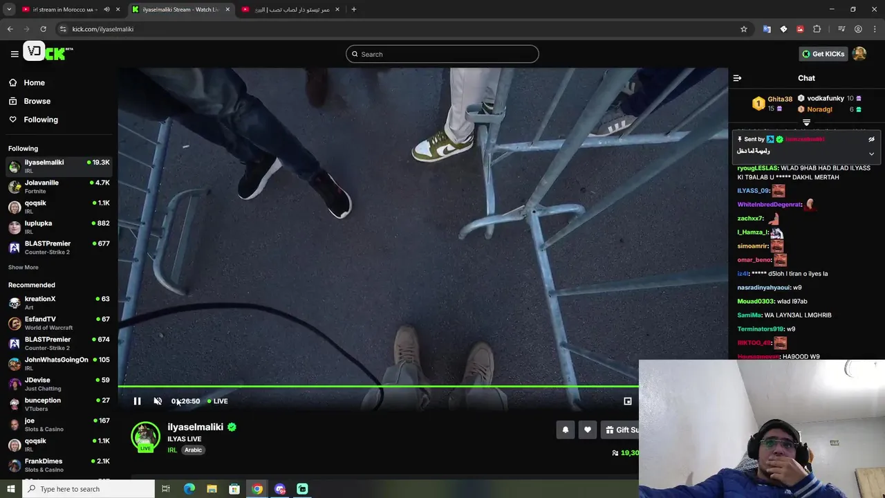The width and height of the screenshot is (885, 498).
Task: Open the Extensions puzzle icon
Action: point(817,29)
